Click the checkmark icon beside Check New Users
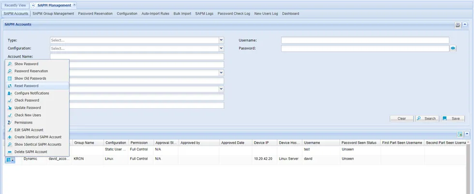This screenshot has width=474, height=194. click(10, 115)
